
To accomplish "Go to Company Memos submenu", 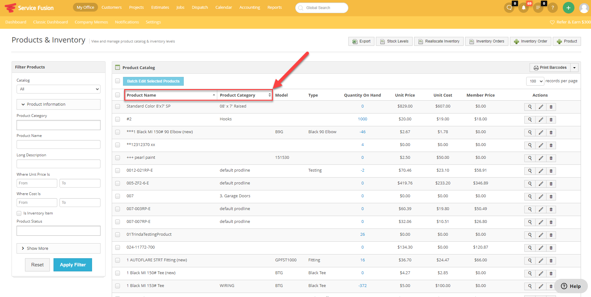I will (91, 22).
